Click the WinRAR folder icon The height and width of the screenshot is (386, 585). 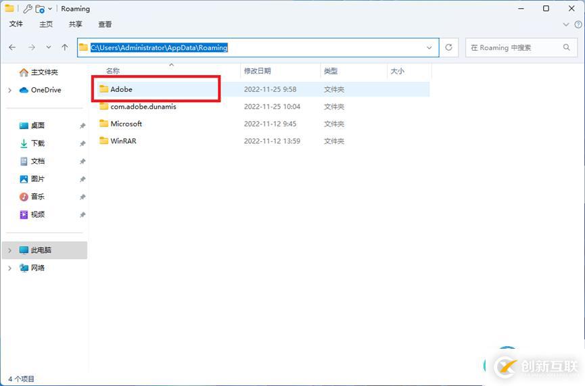click(x=103, y=141)
